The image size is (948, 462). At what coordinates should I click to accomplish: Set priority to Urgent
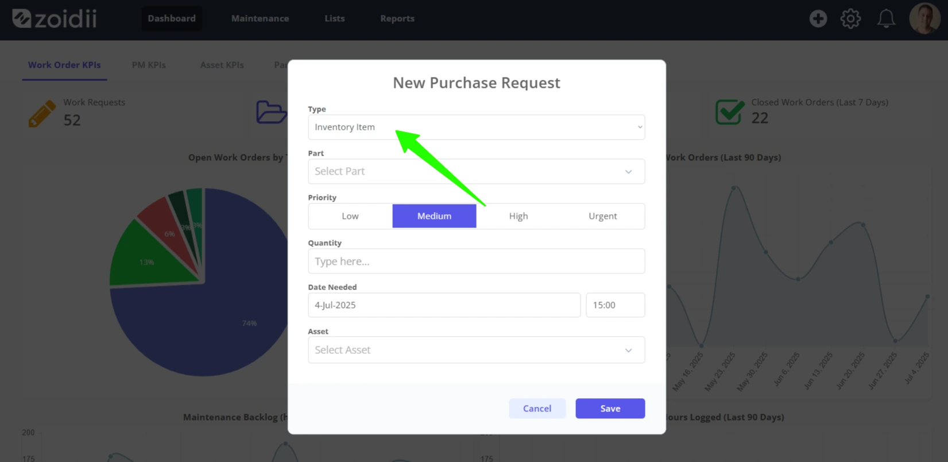point(602,216)
